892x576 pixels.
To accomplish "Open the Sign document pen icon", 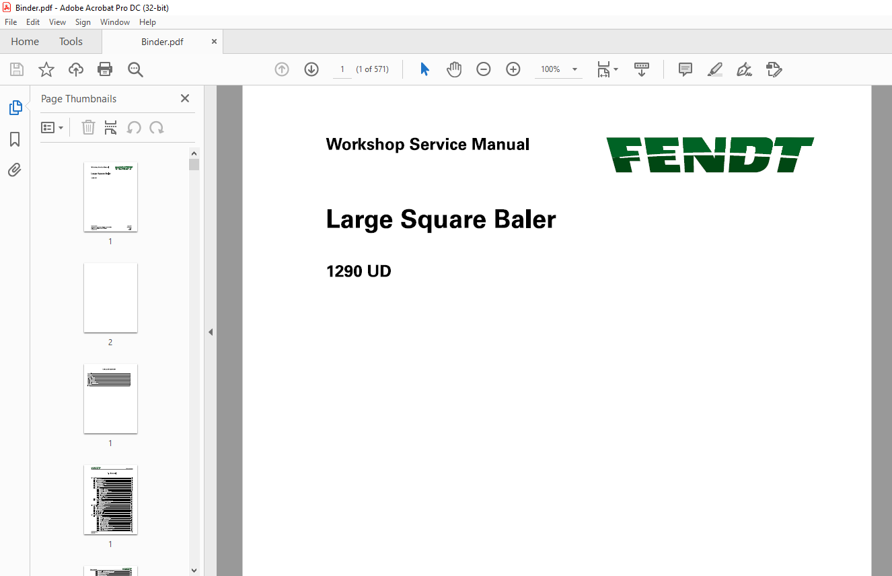I will click(x=744, y=69).
